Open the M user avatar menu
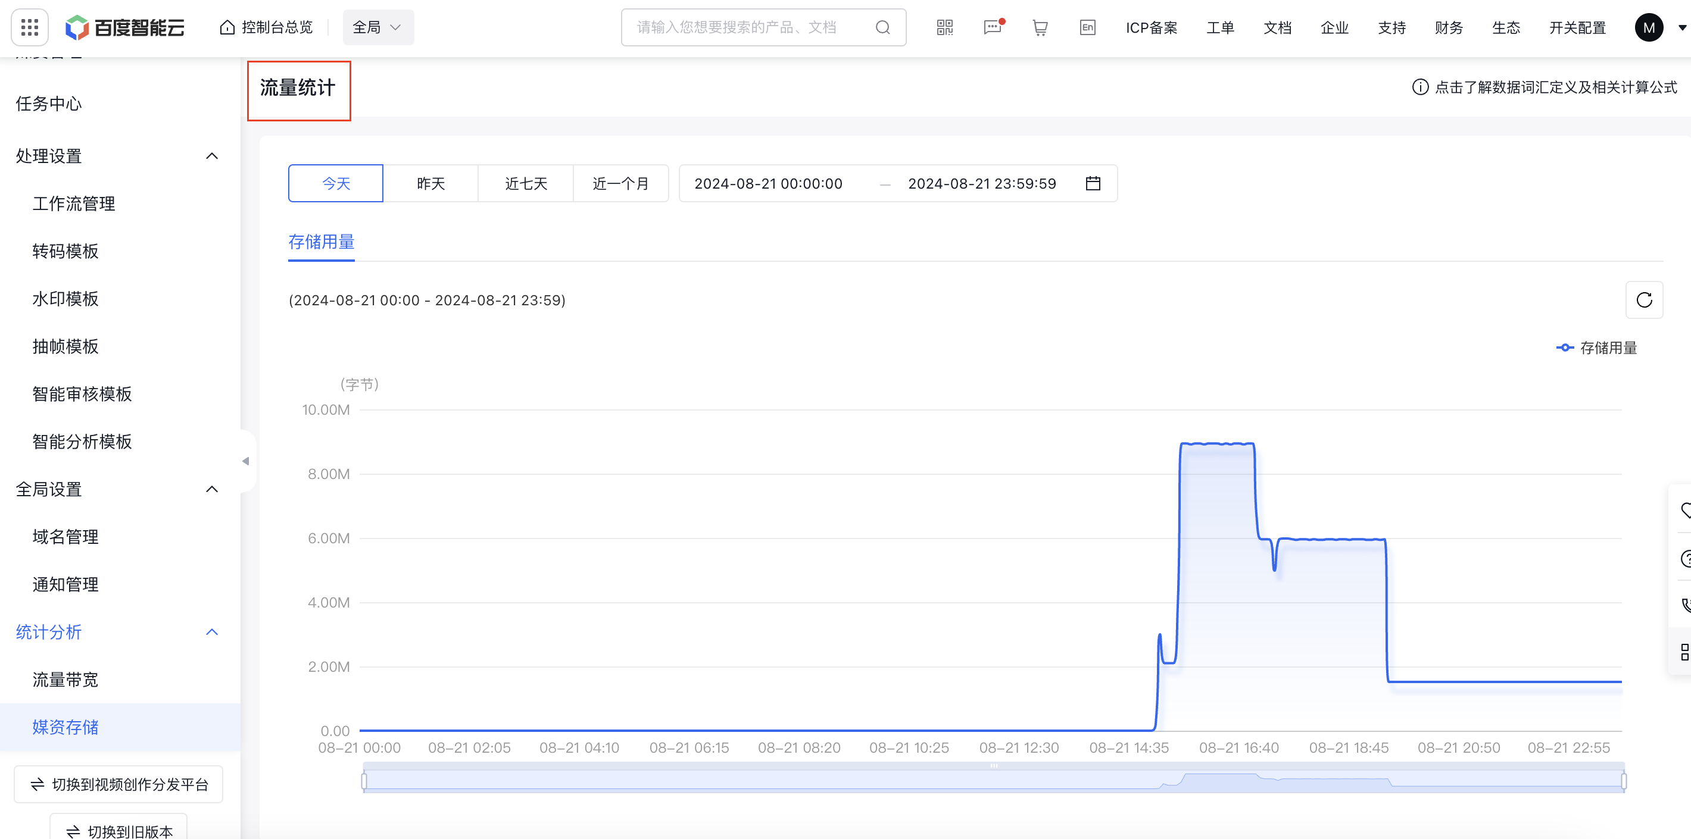Image resolution: width=1691 pixels, height=839 pixels. (x=1649, y=27)
